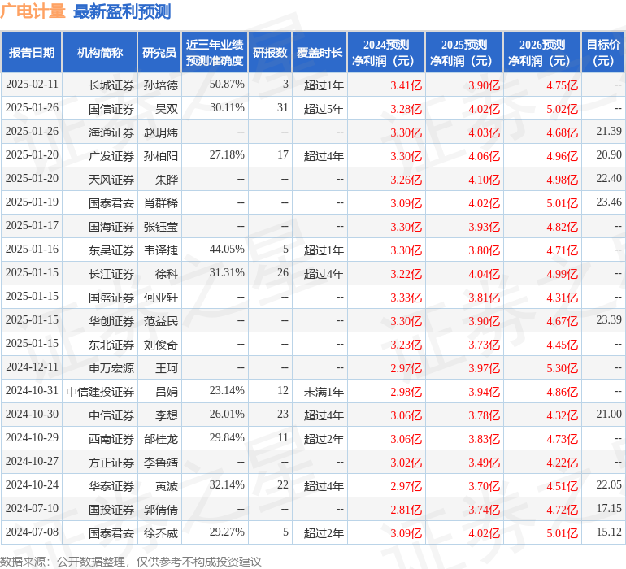The width and height of the screenshot is (626, 569).
Task: Click coverage duration 未满1年
Action: 324,391
